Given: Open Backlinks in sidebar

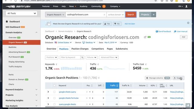Looking at the screenshot, I should (12, 47).
